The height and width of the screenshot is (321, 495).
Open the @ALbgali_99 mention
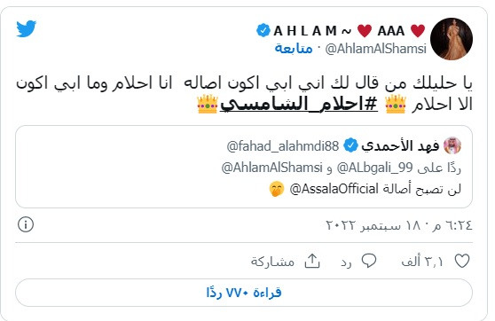pos(374,168)
